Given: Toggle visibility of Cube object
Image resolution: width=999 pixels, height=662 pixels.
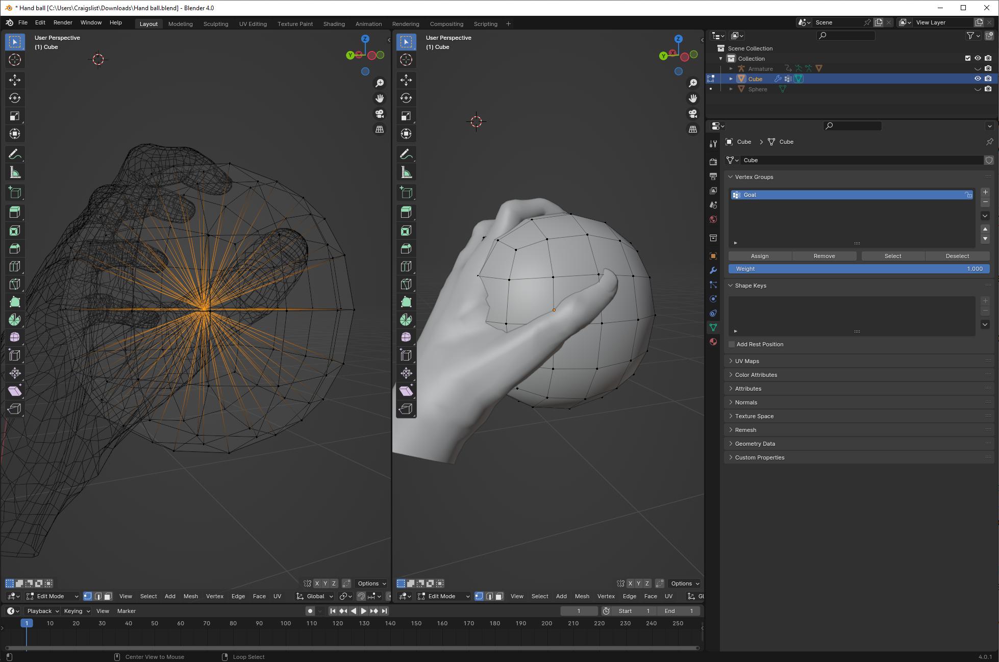Looking at the screenshot, I should pos(978,79).
